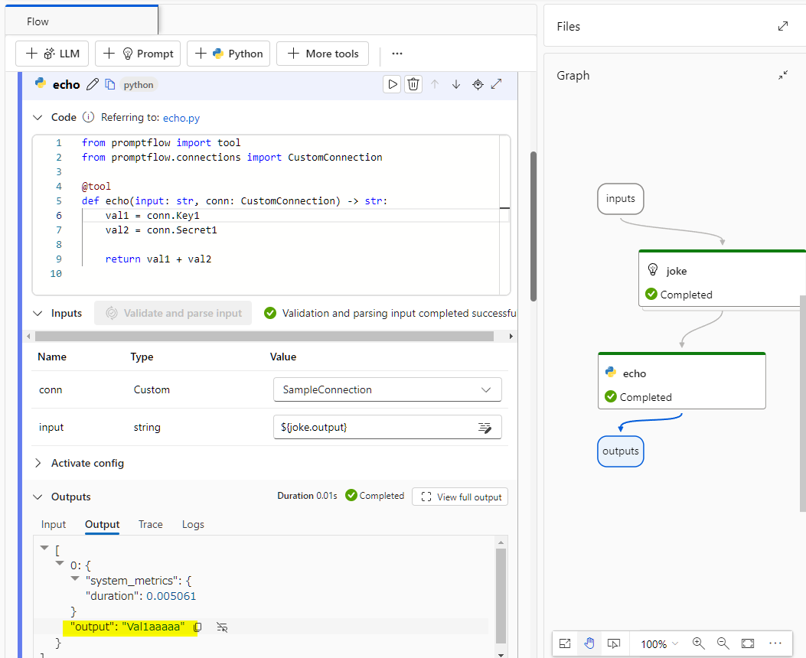Move the echo node down
806x658 pixels.
pos(456,84)
